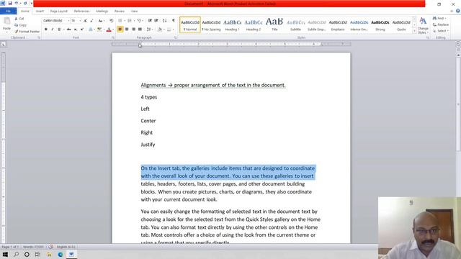461x259 pixels.
Task: Click the Paste button in Clipboard group
Action: (x=6, y=24)
